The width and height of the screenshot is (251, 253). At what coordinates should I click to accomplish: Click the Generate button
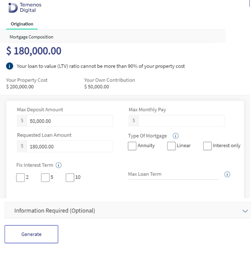point(31,234)
